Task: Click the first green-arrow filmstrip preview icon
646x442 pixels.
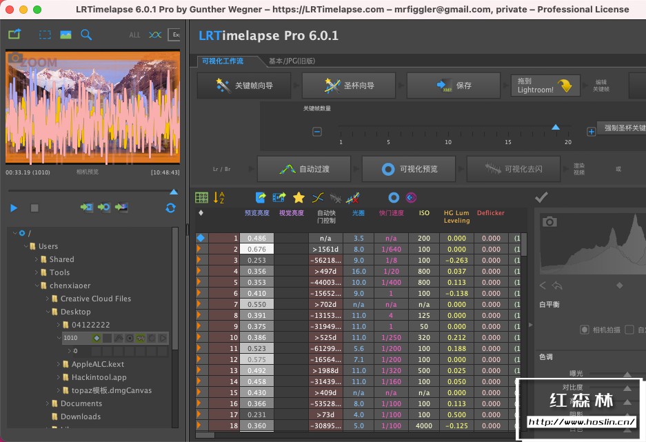Action: pyautogui.click(x=86, y=207)
